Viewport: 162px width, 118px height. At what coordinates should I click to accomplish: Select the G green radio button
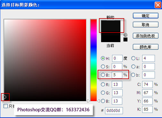click(103, 93)
